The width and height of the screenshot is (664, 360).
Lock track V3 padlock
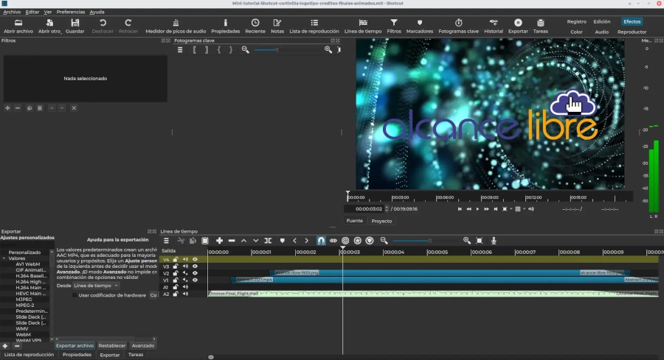(176, 267)
